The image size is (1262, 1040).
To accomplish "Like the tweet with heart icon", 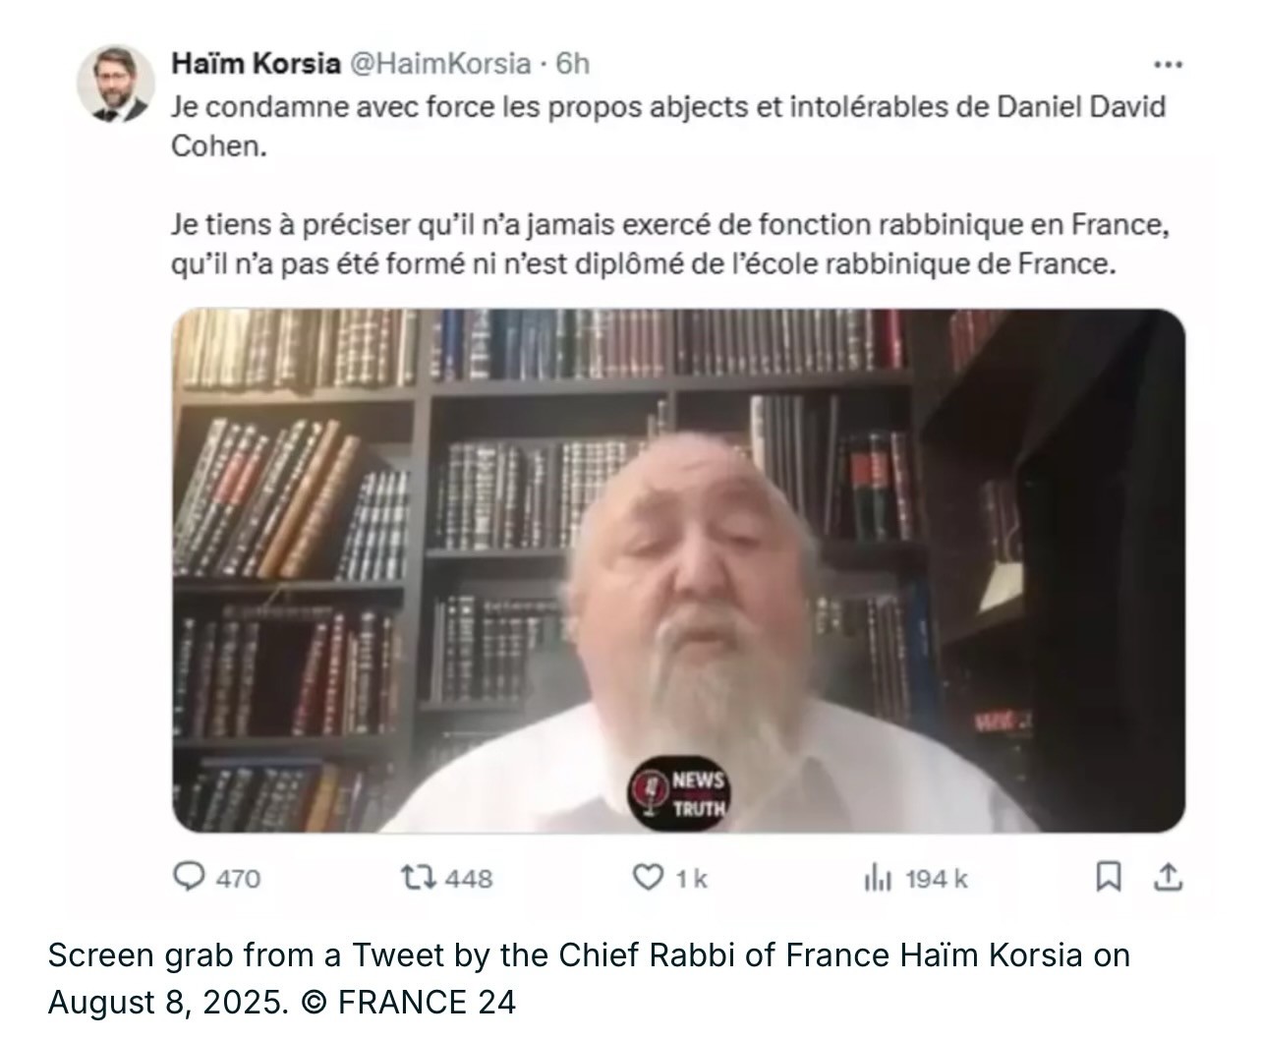I will click(647, 877).
